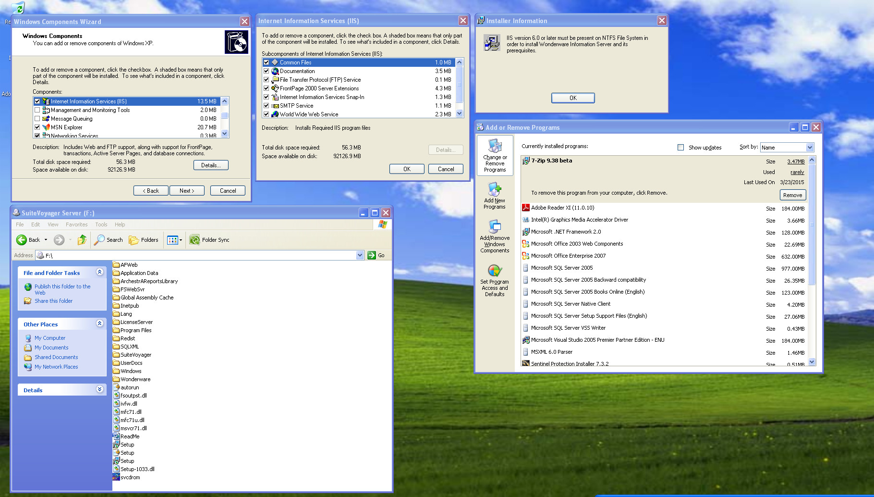Screen dimensions: 874x497
Task: Click OK in Installer Information dialog
Action: pos(573,98)
